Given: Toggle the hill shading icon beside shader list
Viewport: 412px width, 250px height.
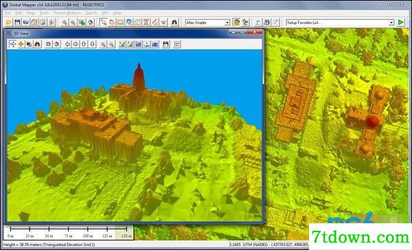Looking at the screenshot, I should [236, 23].
